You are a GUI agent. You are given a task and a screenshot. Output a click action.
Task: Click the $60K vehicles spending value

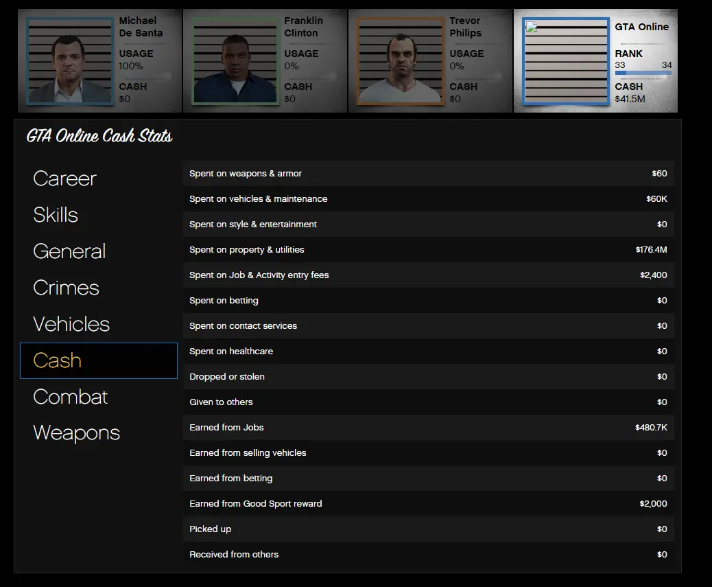[656, 198]
